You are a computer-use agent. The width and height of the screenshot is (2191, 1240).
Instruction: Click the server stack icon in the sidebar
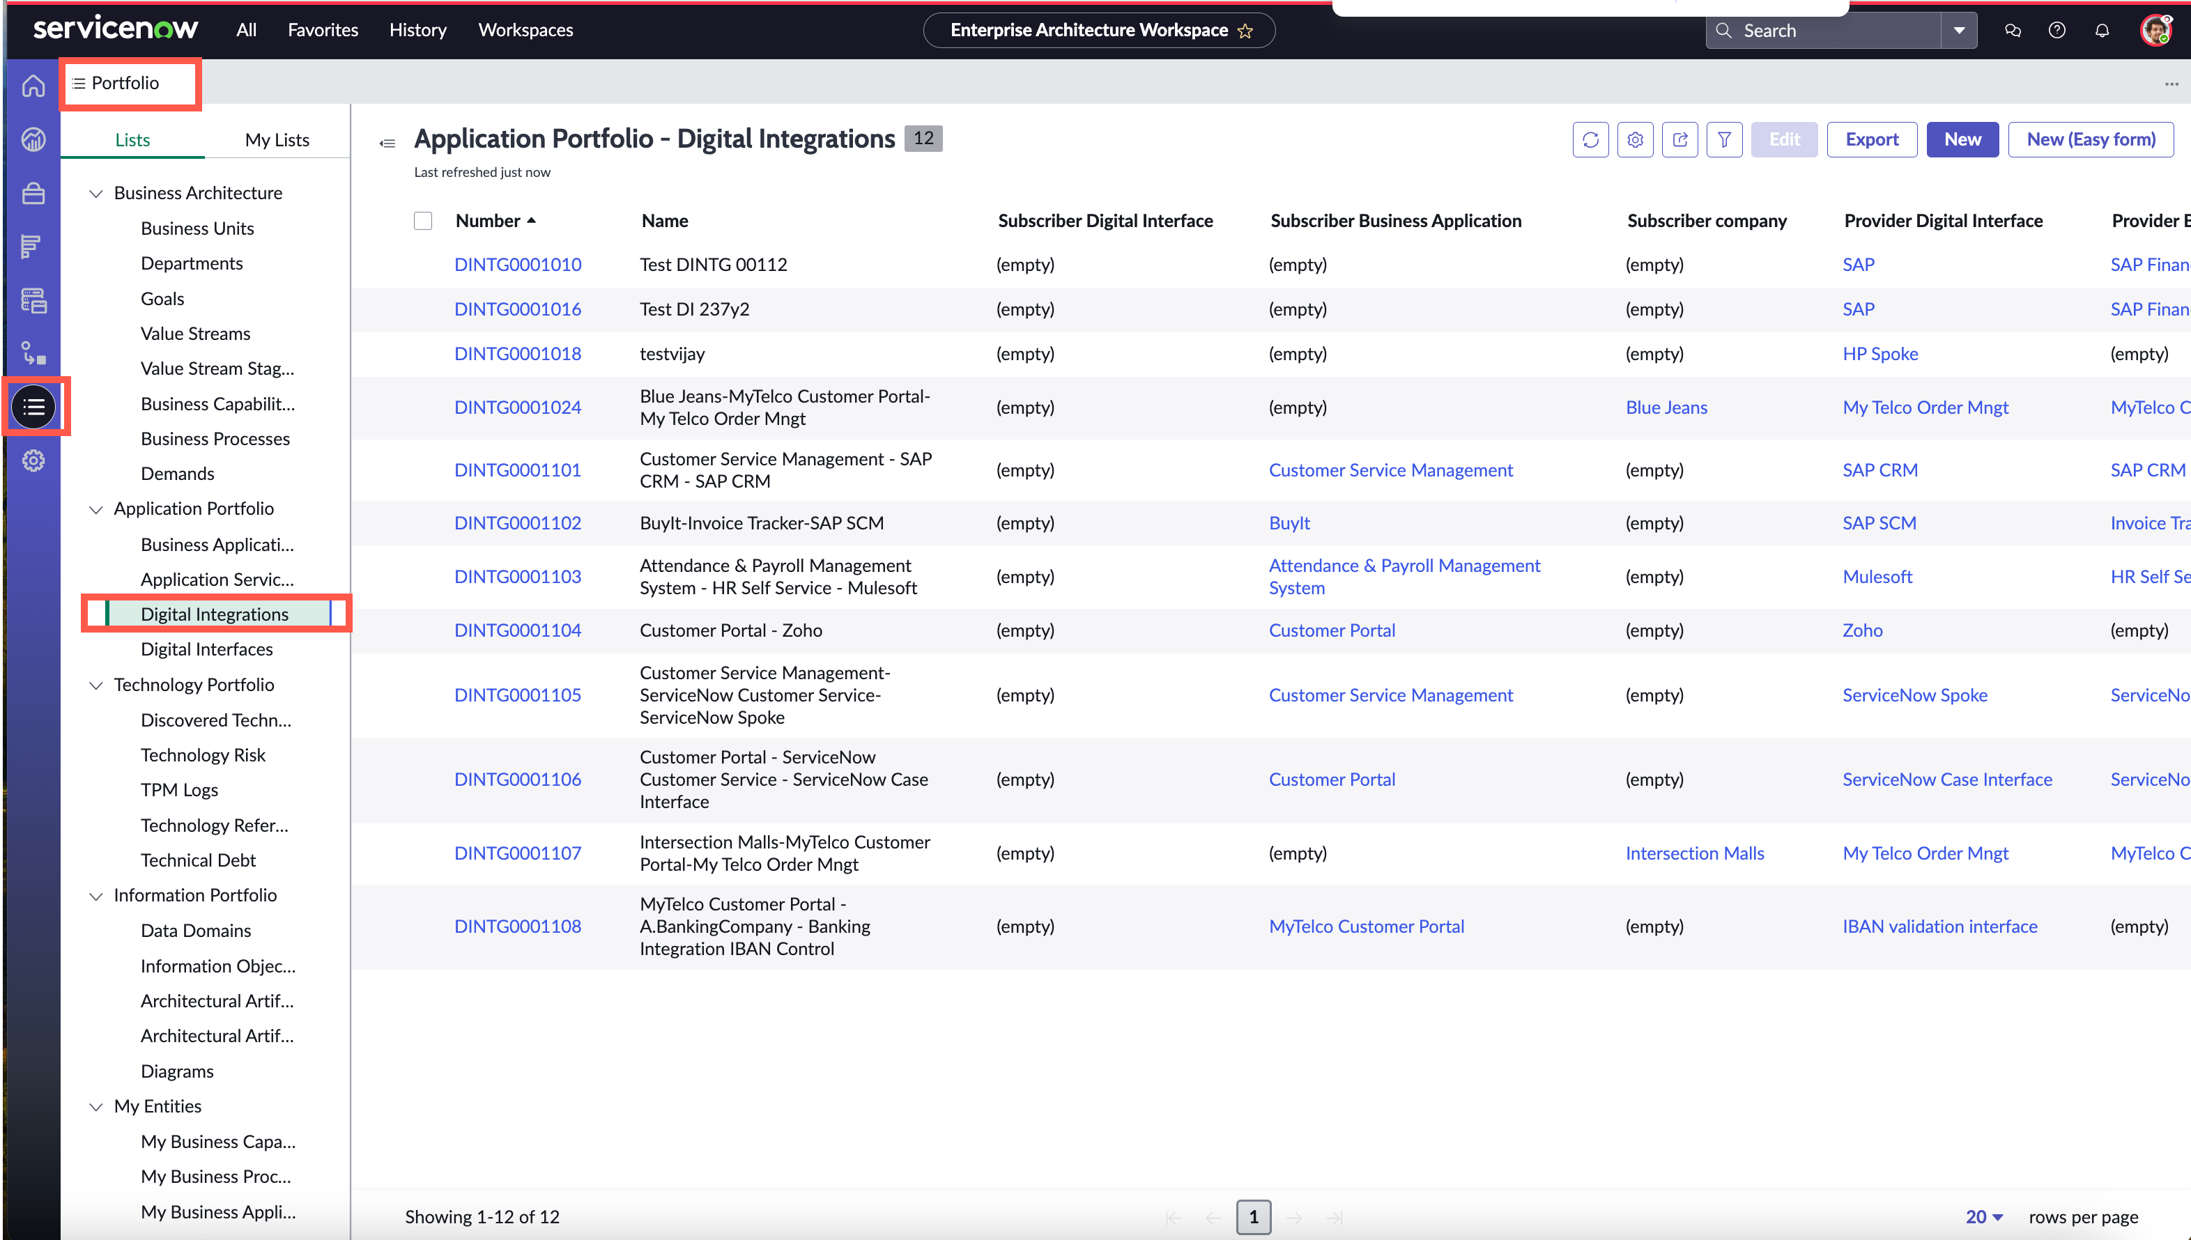tap(33, 301)
